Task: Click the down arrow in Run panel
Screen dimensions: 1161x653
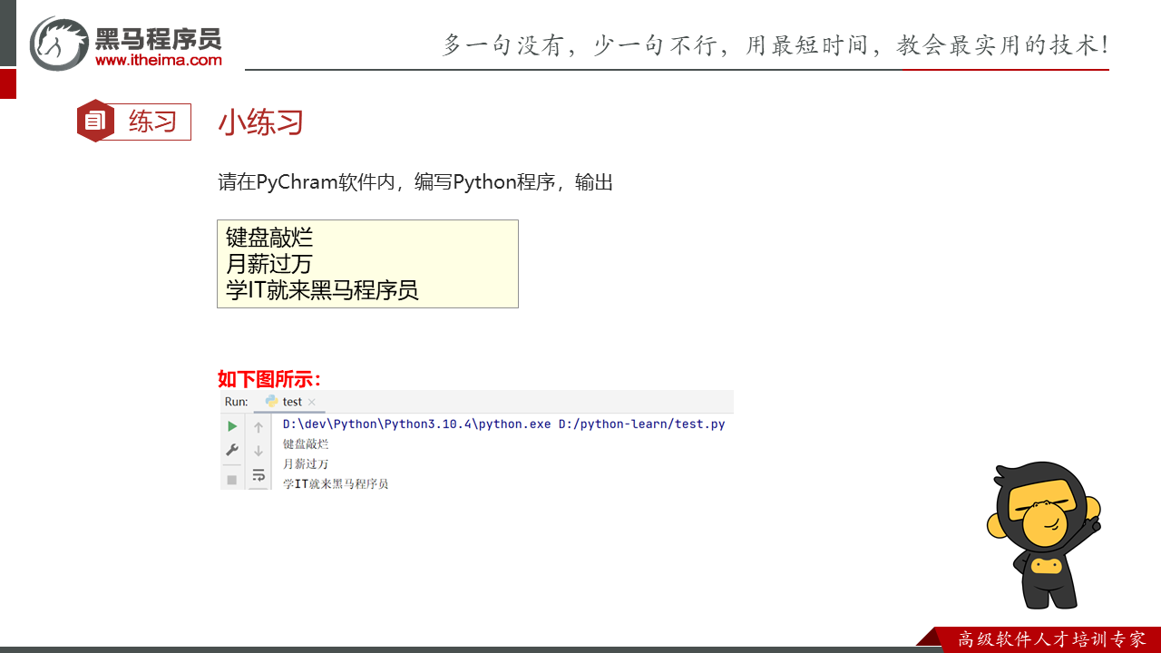Action: coord(259,451)
